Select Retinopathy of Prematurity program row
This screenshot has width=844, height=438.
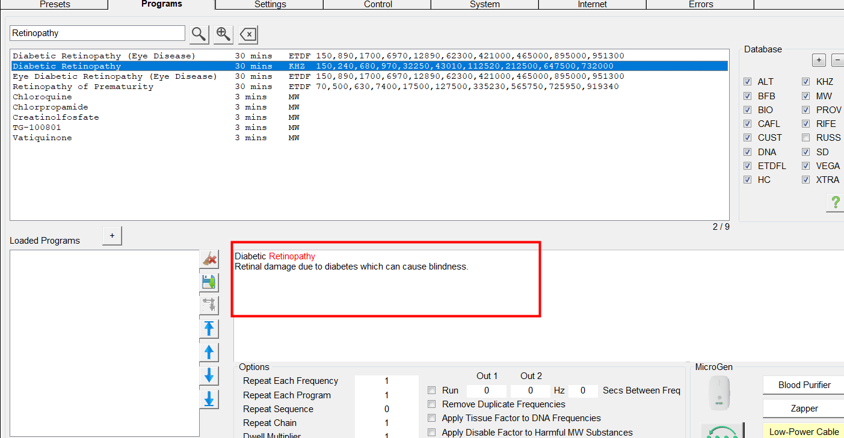pos(369,87)
